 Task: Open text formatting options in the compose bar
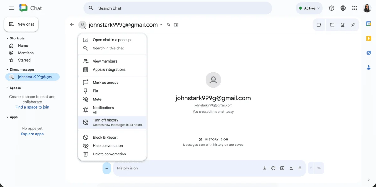point(264,168)
